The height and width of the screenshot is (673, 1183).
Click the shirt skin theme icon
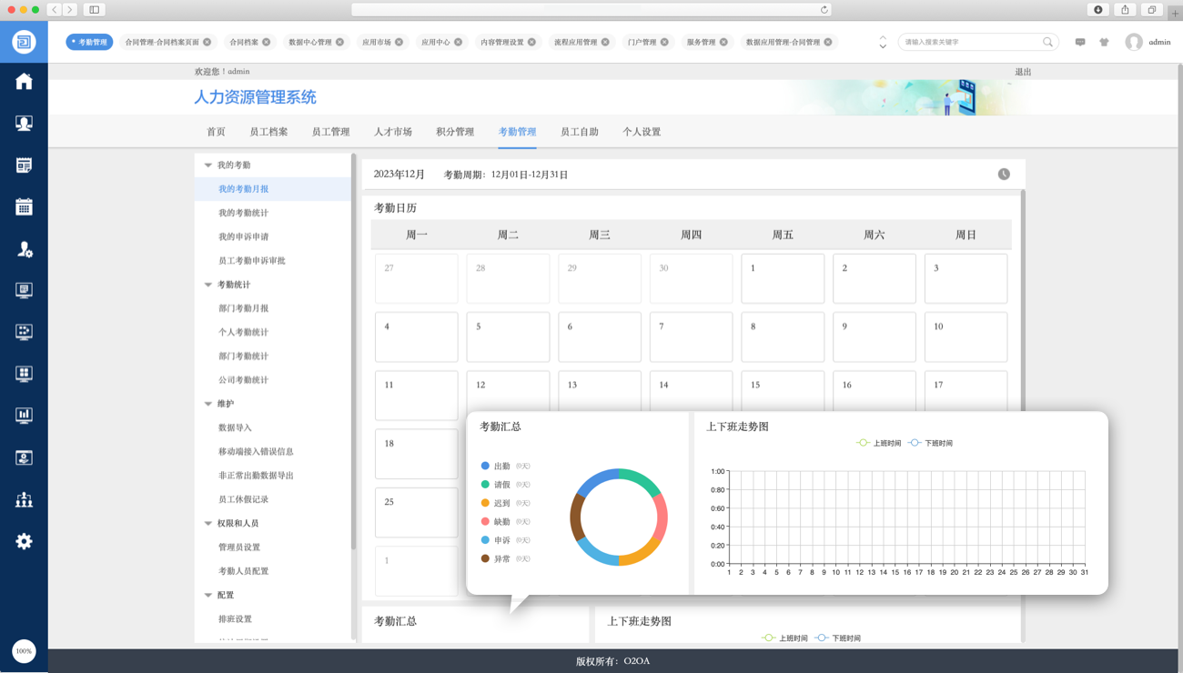(x=1104, y=42)
